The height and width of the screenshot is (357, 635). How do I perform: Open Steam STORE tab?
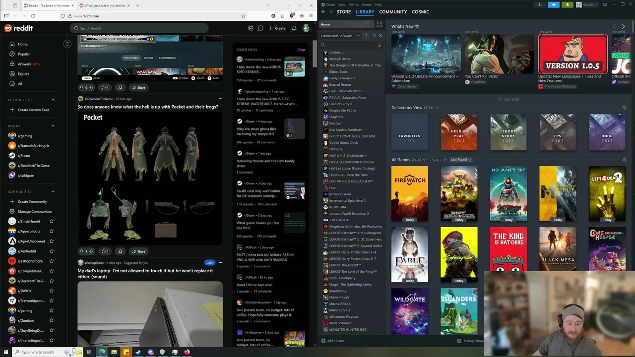coord(344,11)
